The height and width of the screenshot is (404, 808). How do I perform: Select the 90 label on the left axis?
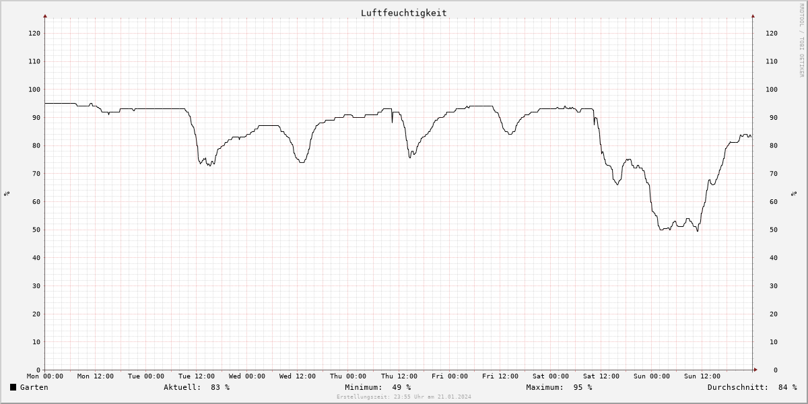point(37,117)
